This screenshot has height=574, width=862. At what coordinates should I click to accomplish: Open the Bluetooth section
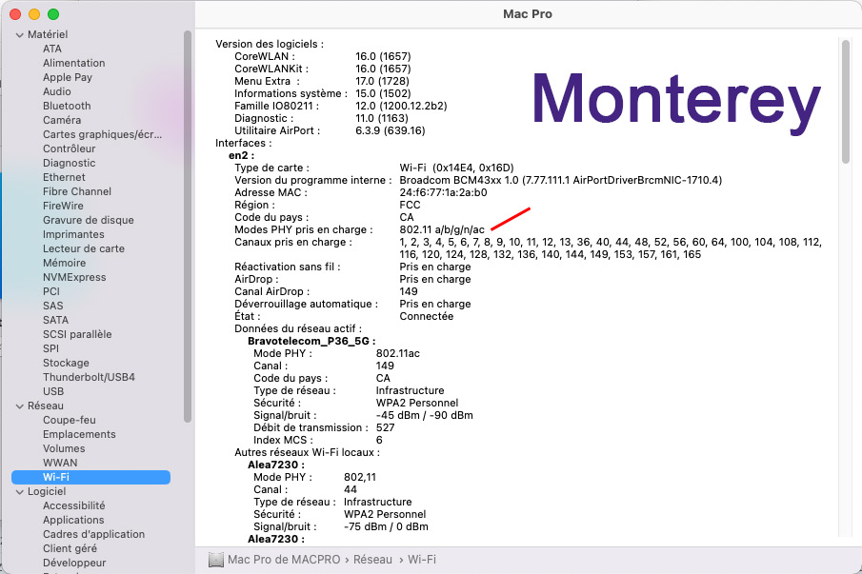tap(67, 106)
